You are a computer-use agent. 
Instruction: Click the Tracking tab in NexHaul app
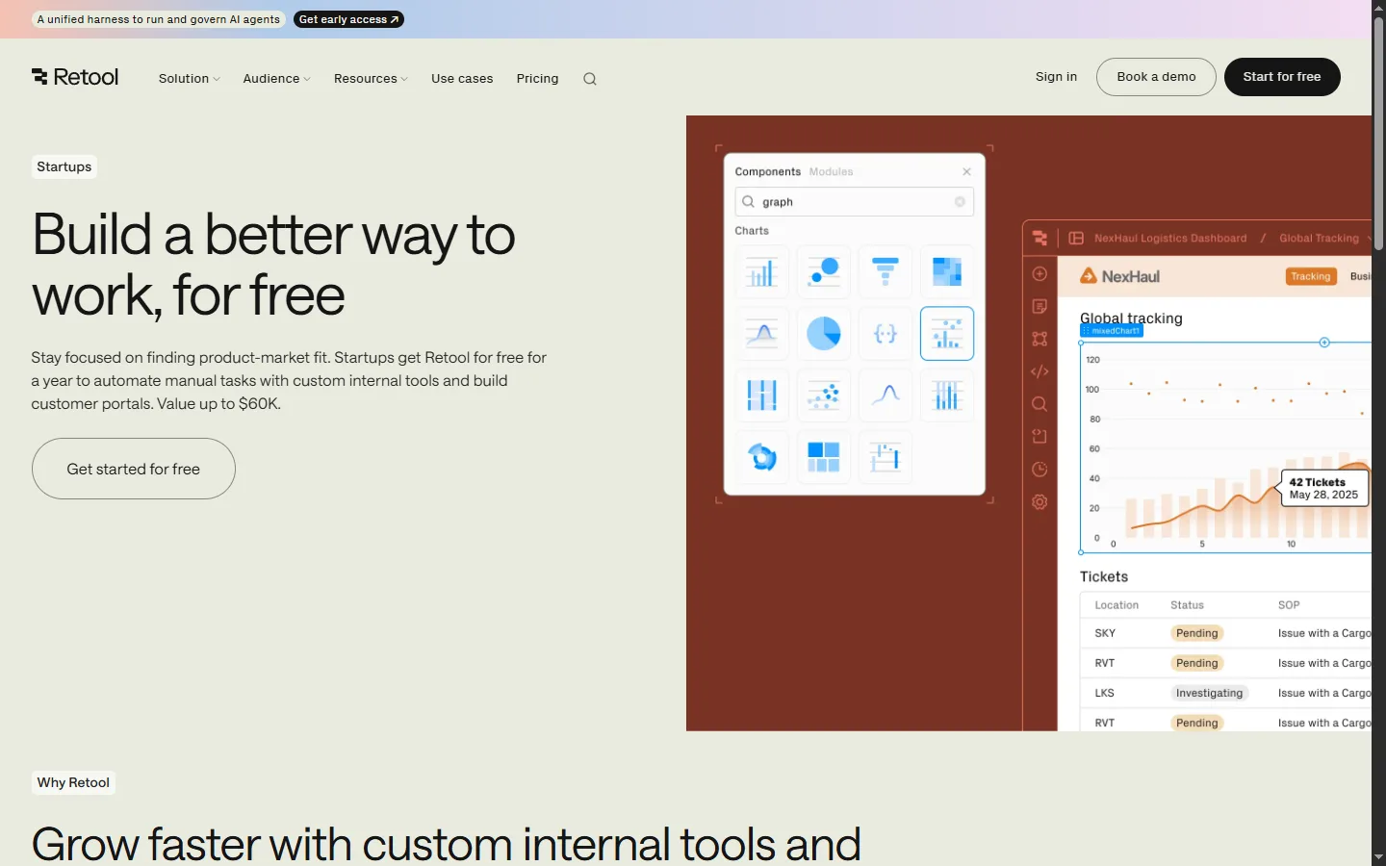pyautogui.click(x=1311, y=277)
